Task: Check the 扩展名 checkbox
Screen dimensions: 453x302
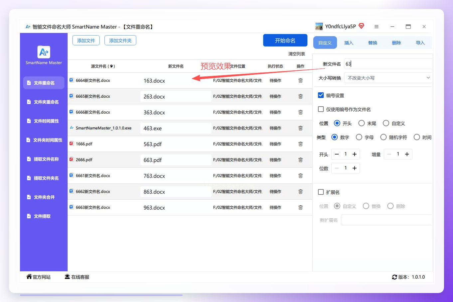Action: point(321,192)
